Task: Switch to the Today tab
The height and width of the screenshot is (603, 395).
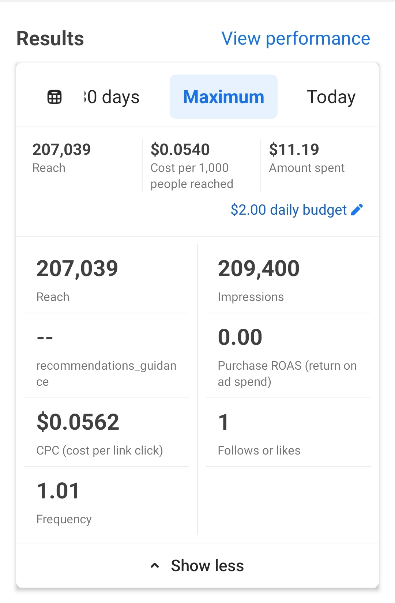Action: click(x=331, y=97)
